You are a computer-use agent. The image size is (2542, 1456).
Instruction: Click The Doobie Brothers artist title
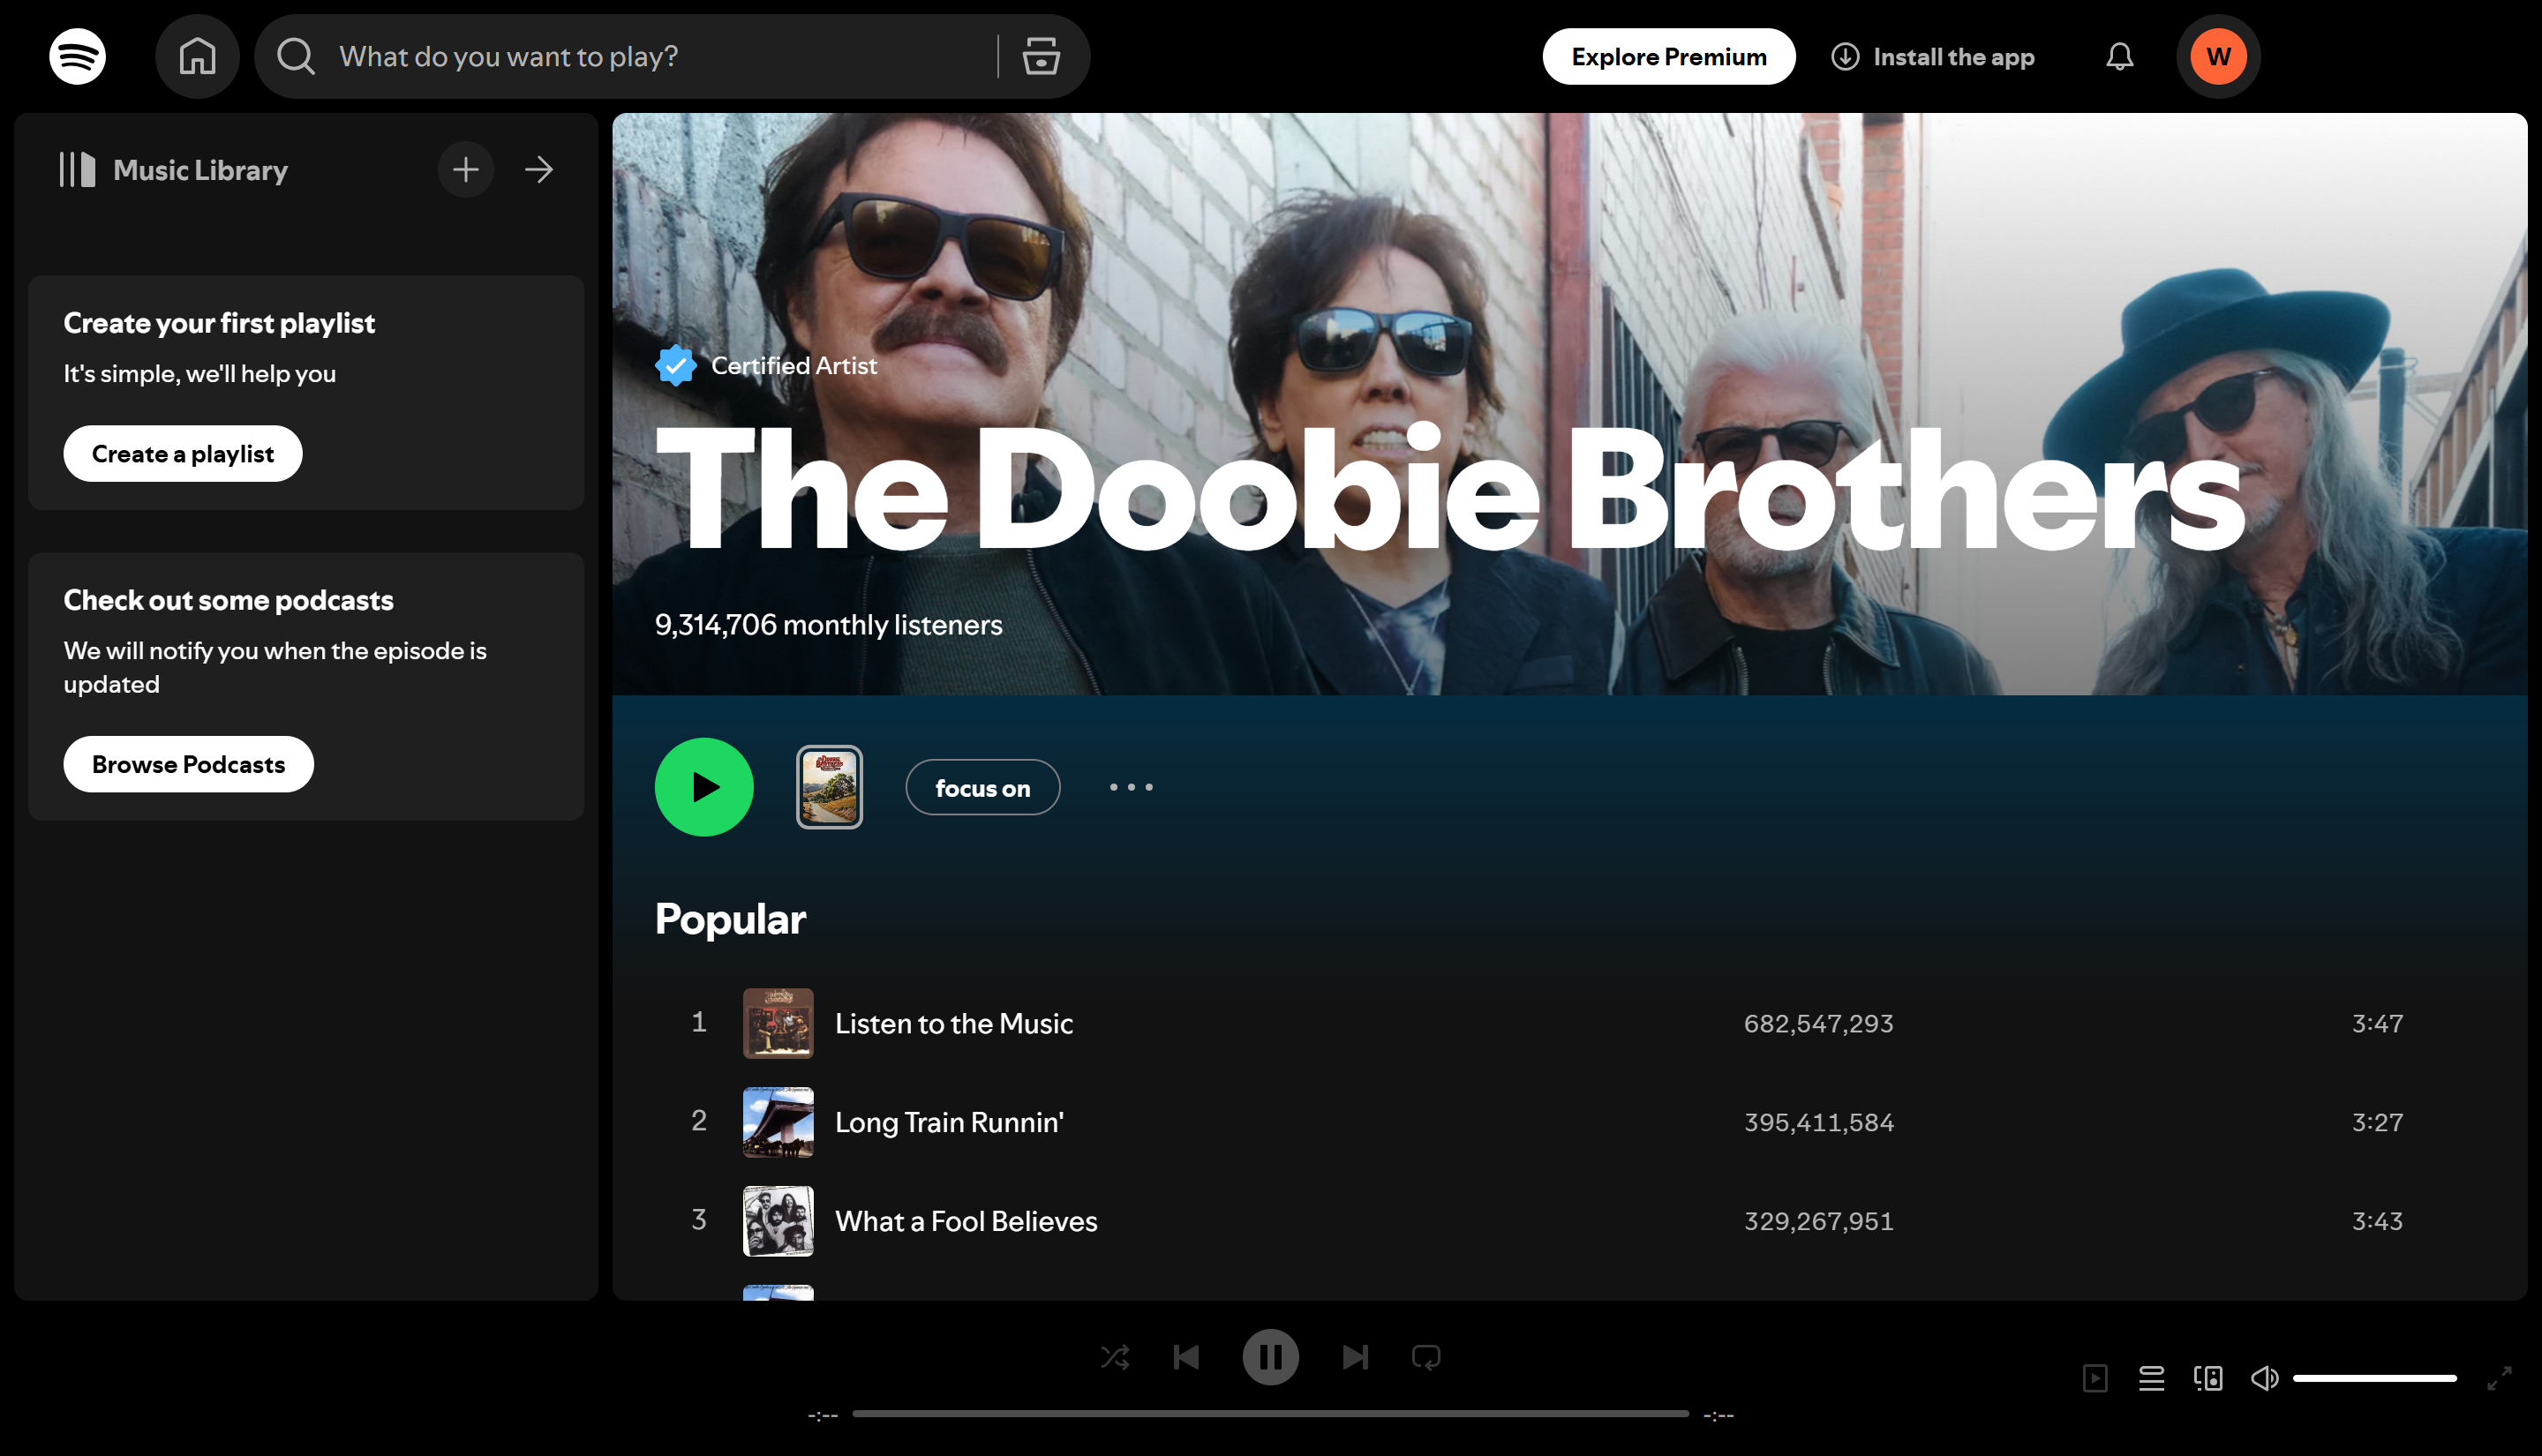click(x=1450, y=487)
